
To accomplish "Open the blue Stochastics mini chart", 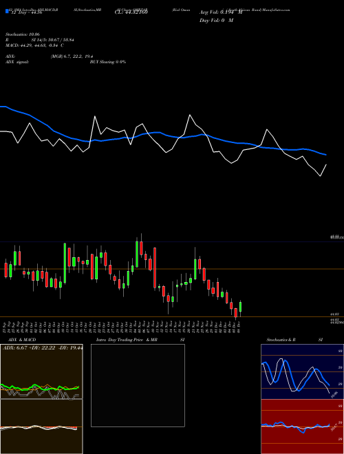I will coord(302,371).
